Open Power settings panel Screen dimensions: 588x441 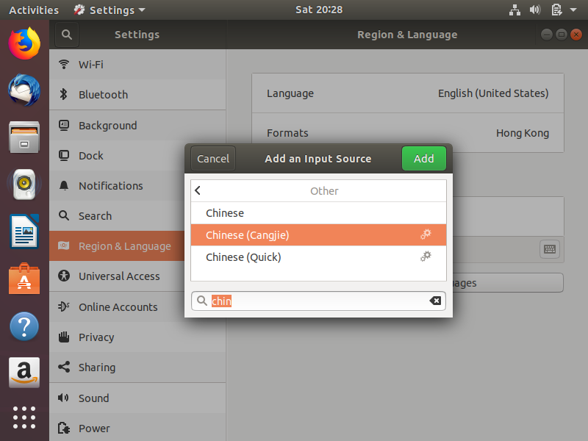[x=137, y=428]
